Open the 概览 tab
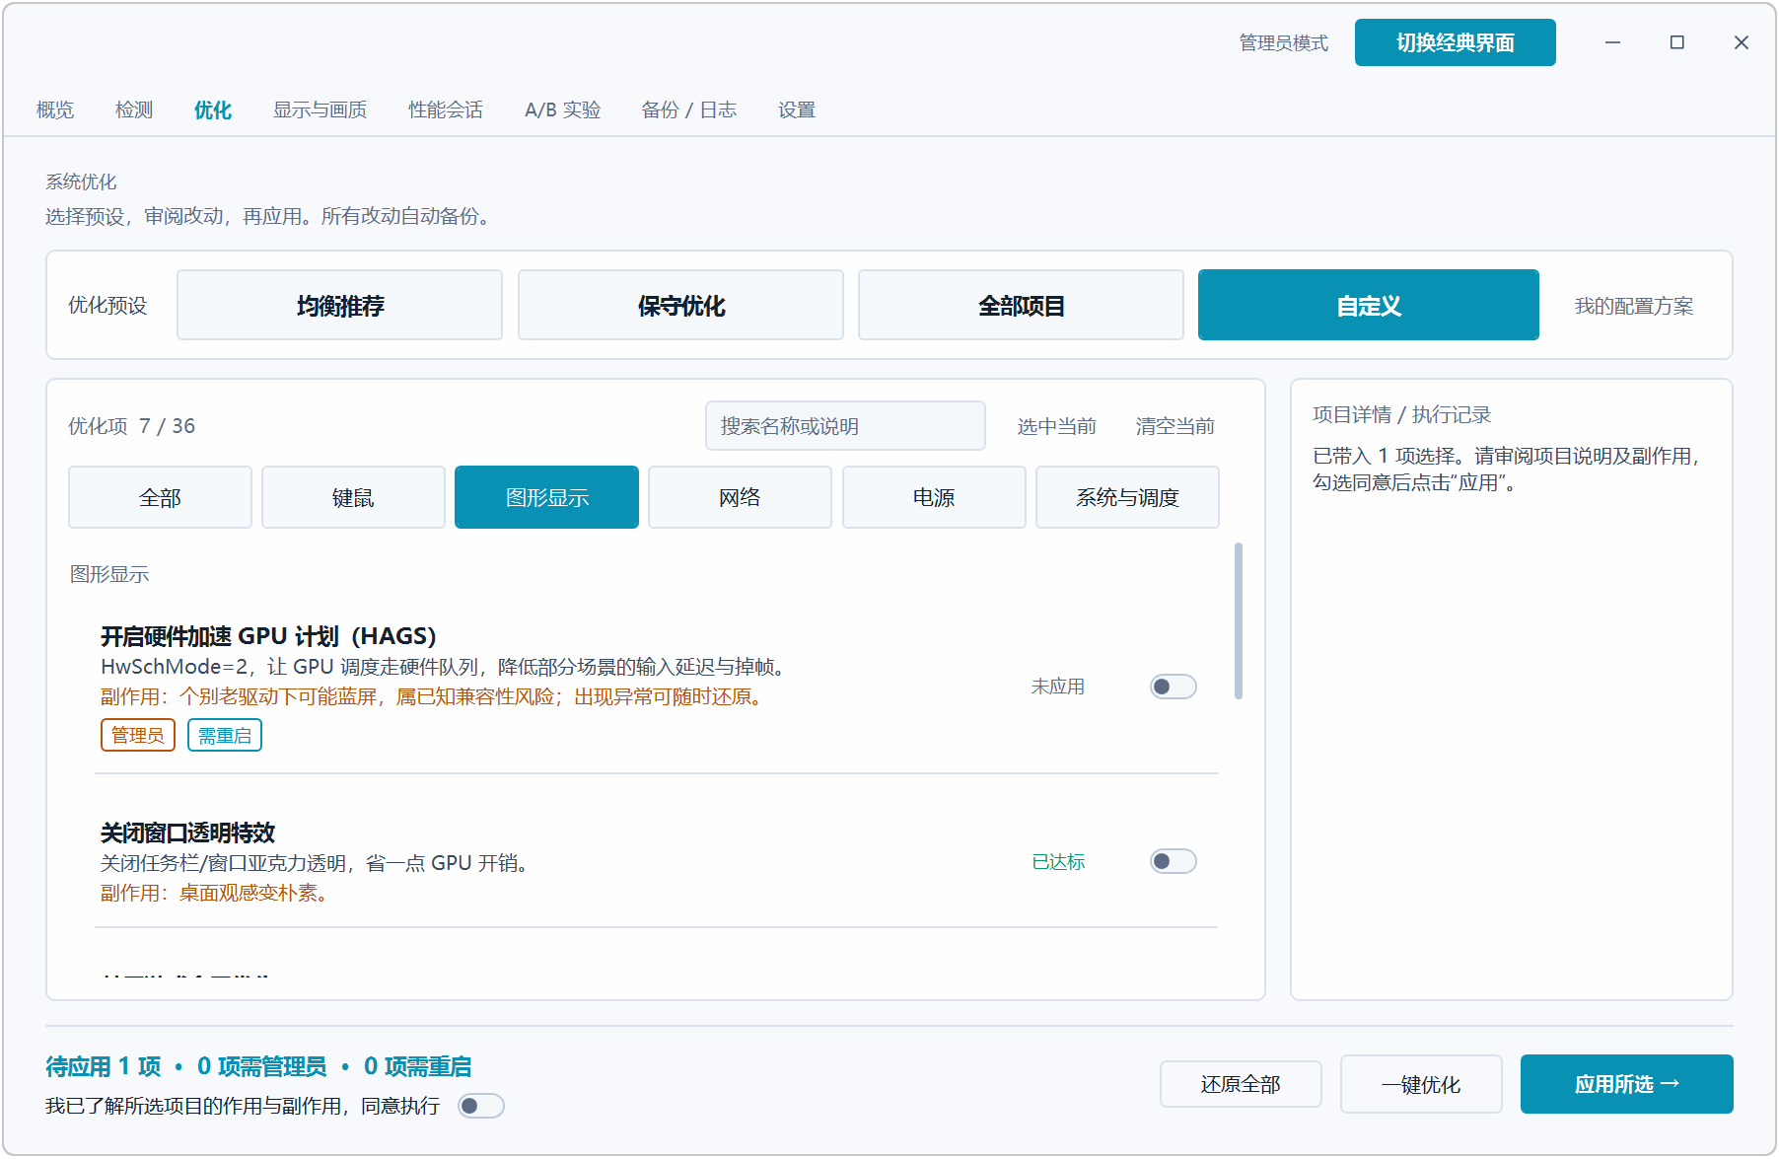The height and width of the screenshot is (1159, 1779). tap(55, 109)
